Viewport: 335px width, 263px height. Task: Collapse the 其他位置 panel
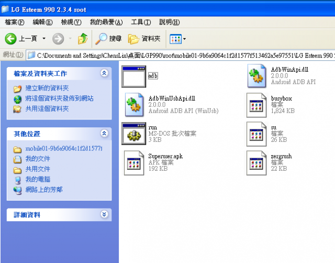(x=104, y=134)
